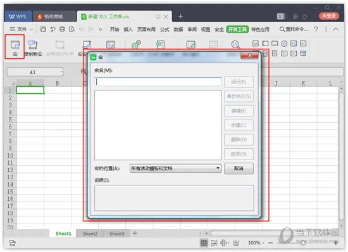
Task: Click the print icon in quick toolbar
Action: 62,29
